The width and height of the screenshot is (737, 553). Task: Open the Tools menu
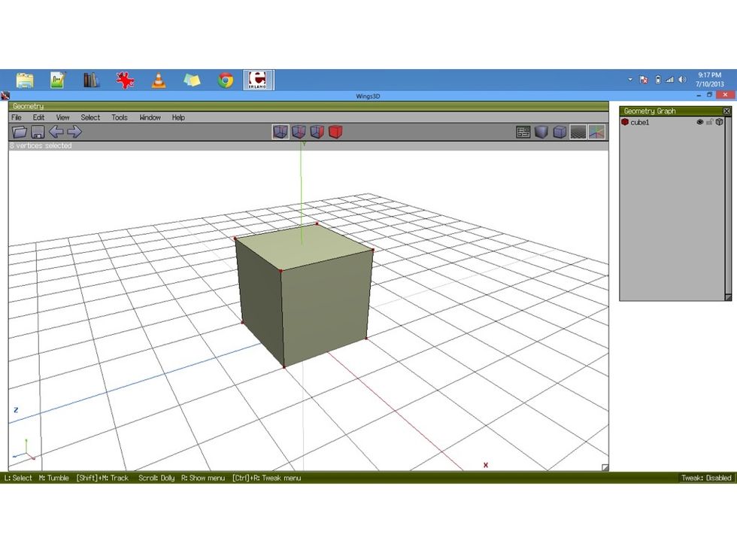[x=119, y=117]
